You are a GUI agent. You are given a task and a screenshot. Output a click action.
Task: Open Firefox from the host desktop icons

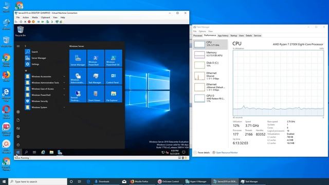[x=6, y=77]
